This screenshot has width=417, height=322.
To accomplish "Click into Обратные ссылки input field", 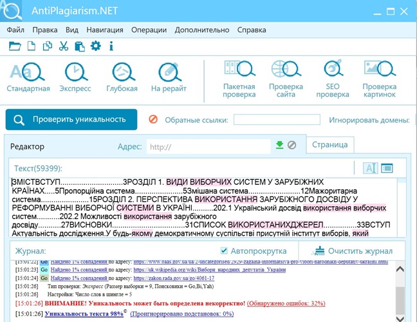I will pyautogui.click(x=277, y=120).
